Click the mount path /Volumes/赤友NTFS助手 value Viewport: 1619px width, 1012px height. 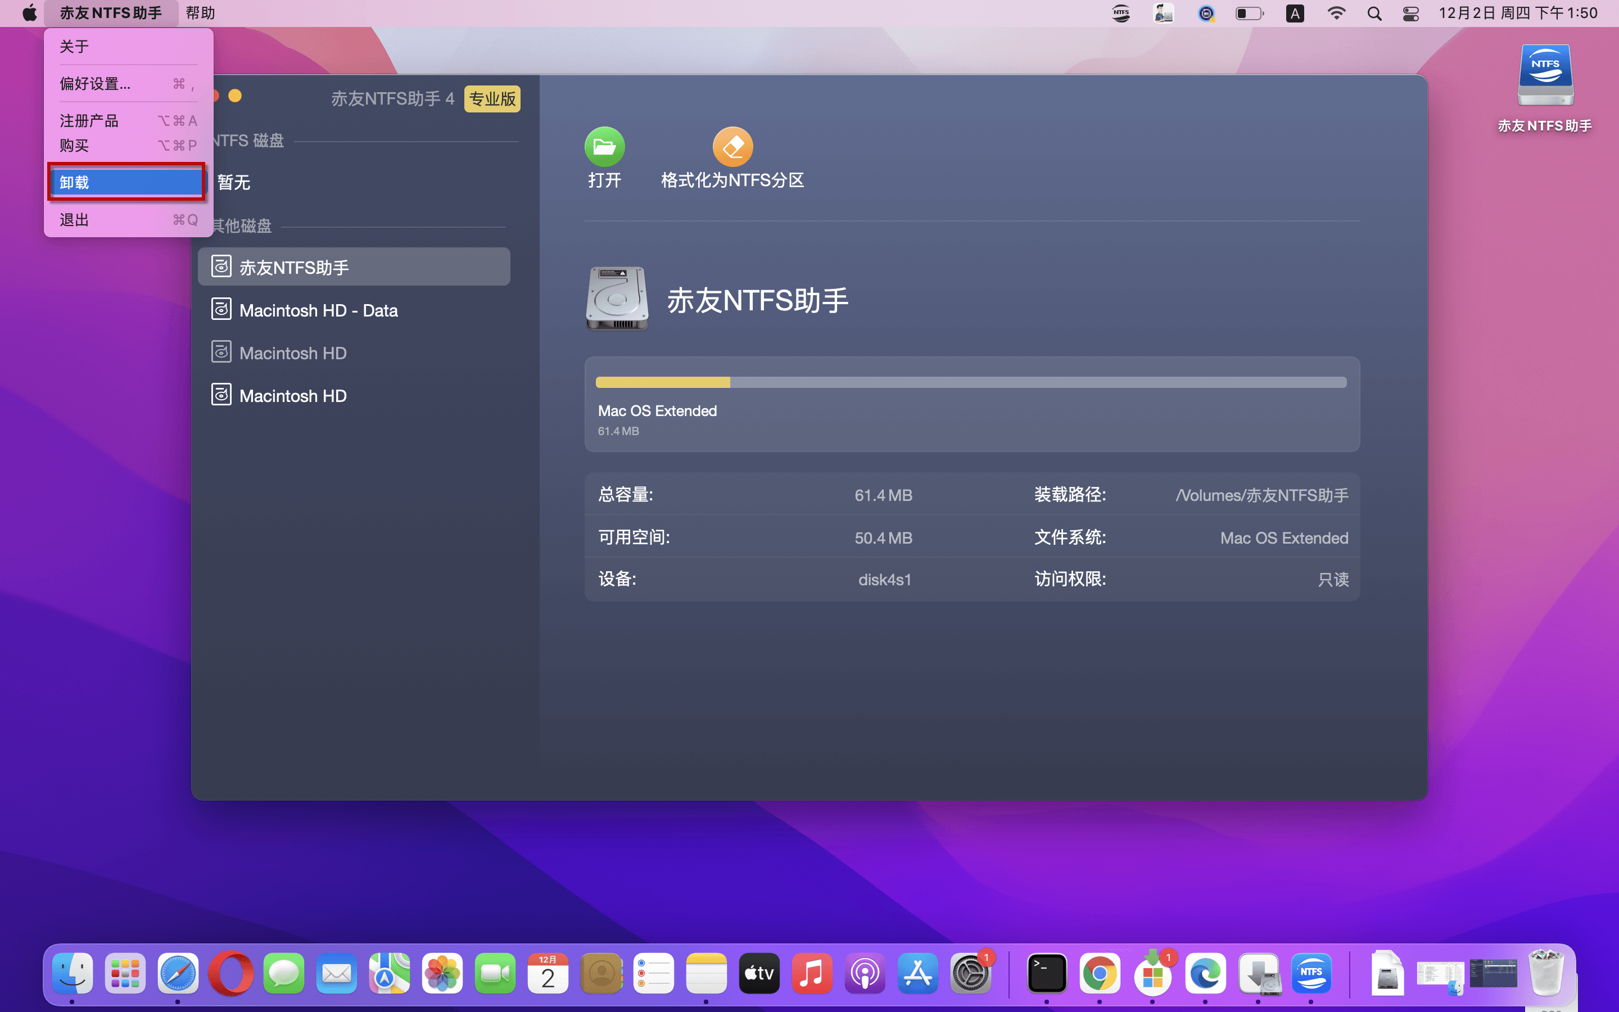[1261, 495]
